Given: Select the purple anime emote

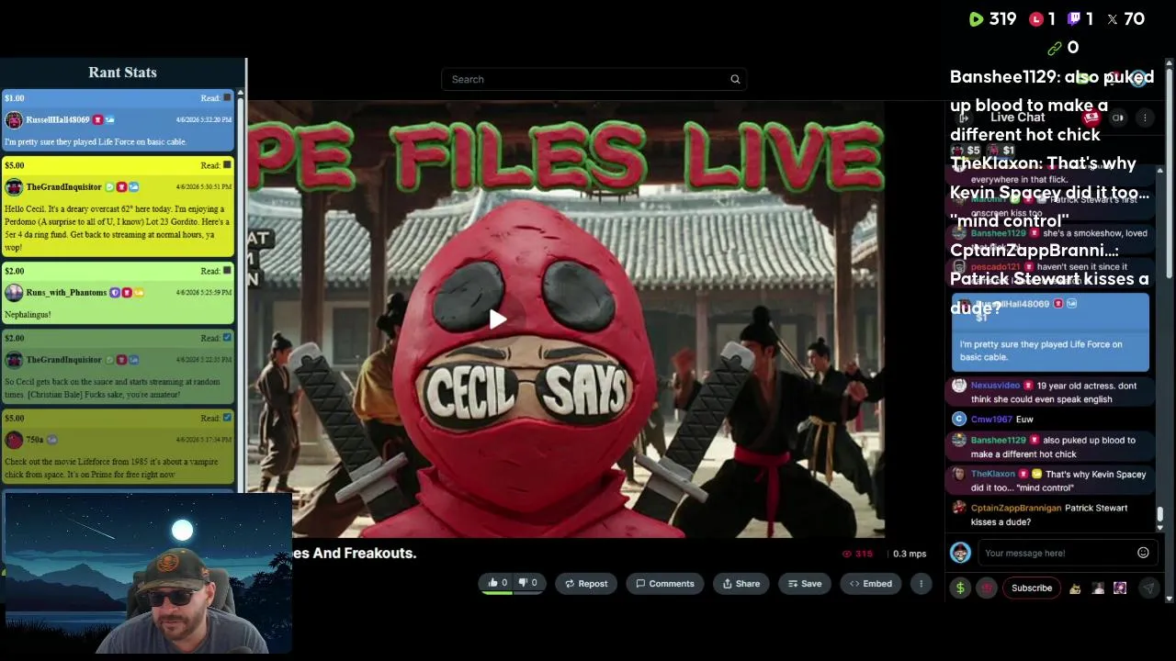Looking at the screenshot, I should click(1120, 588).
